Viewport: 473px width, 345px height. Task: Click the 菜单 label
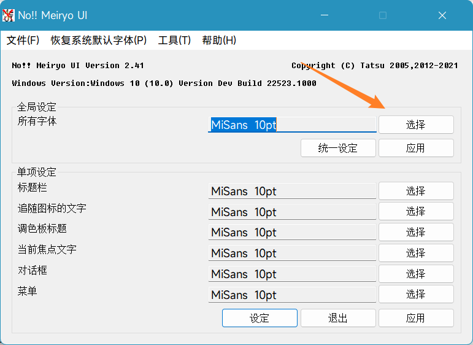pyautogui.click(x=27, y=291)
